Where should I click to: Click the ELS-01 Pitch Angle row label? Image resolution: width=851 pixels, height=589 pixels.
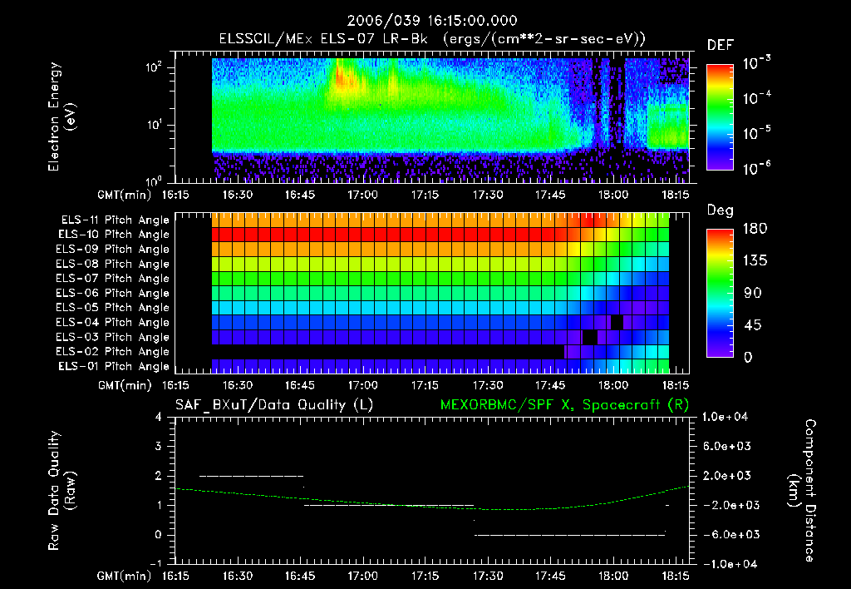click(x=114, y=366)
